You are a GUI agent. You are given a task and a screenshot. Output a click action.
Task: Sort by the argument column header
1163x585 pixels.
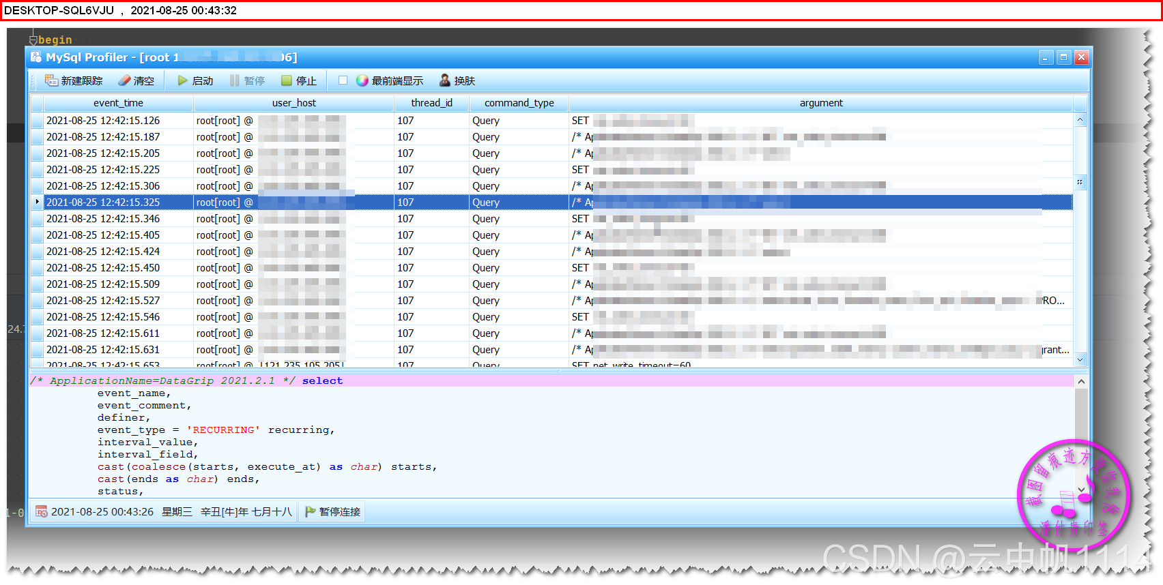click(x=821, y=103)
